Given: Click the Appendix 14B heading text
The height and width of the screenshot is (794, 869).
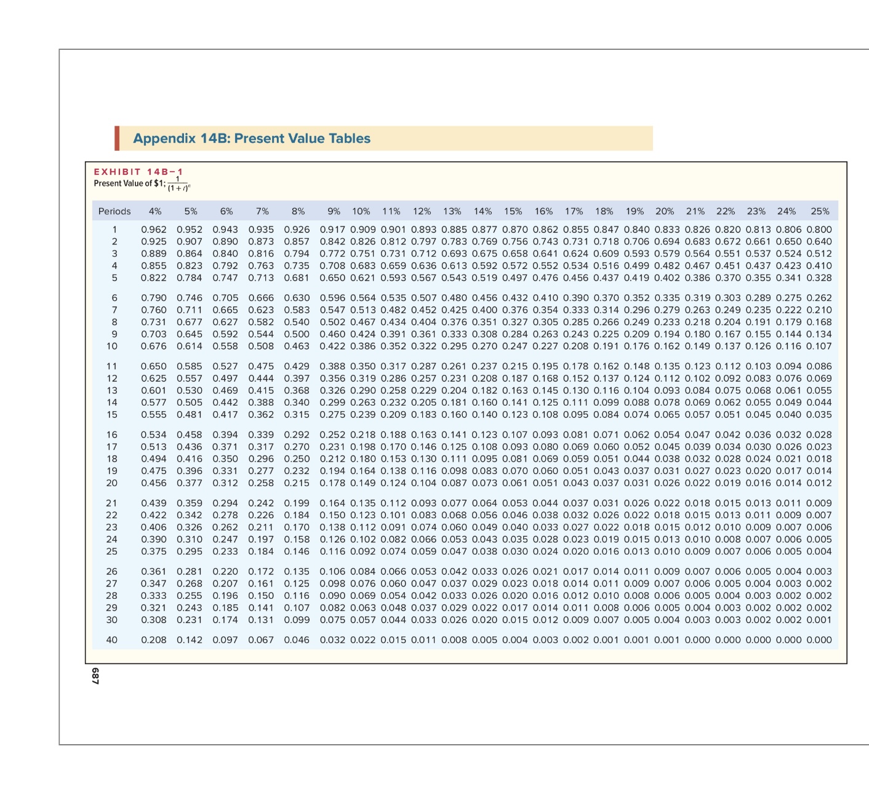Looking at the screenshot, I should [251, 138].
